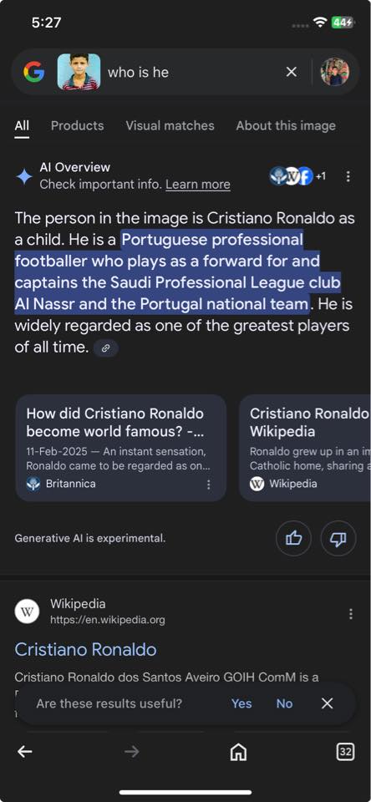Image resolution: width=371 pixels, height=802 pixels.
Task: Answer Yes to results useful prompt
Action: pos(241,703)
